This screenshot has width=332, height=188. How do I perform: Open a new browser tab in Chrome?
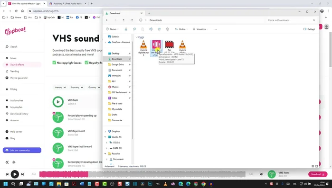tap(92, 4)
